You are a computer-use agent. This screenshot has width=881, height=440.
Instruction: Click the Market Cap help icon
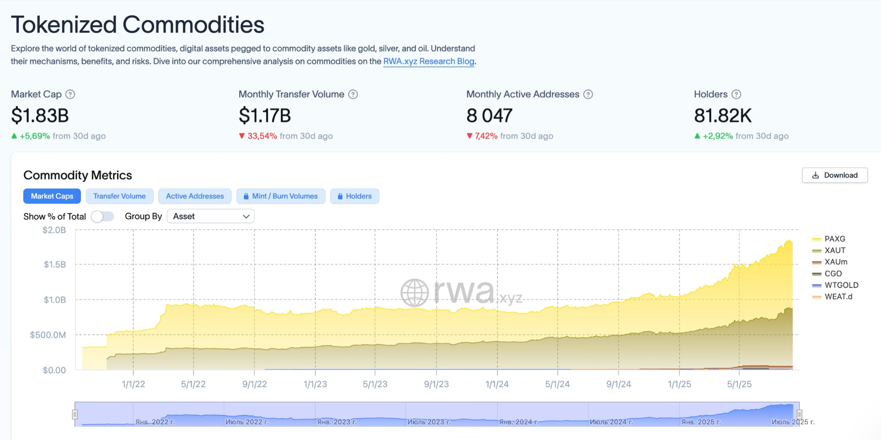click(70, 94)
